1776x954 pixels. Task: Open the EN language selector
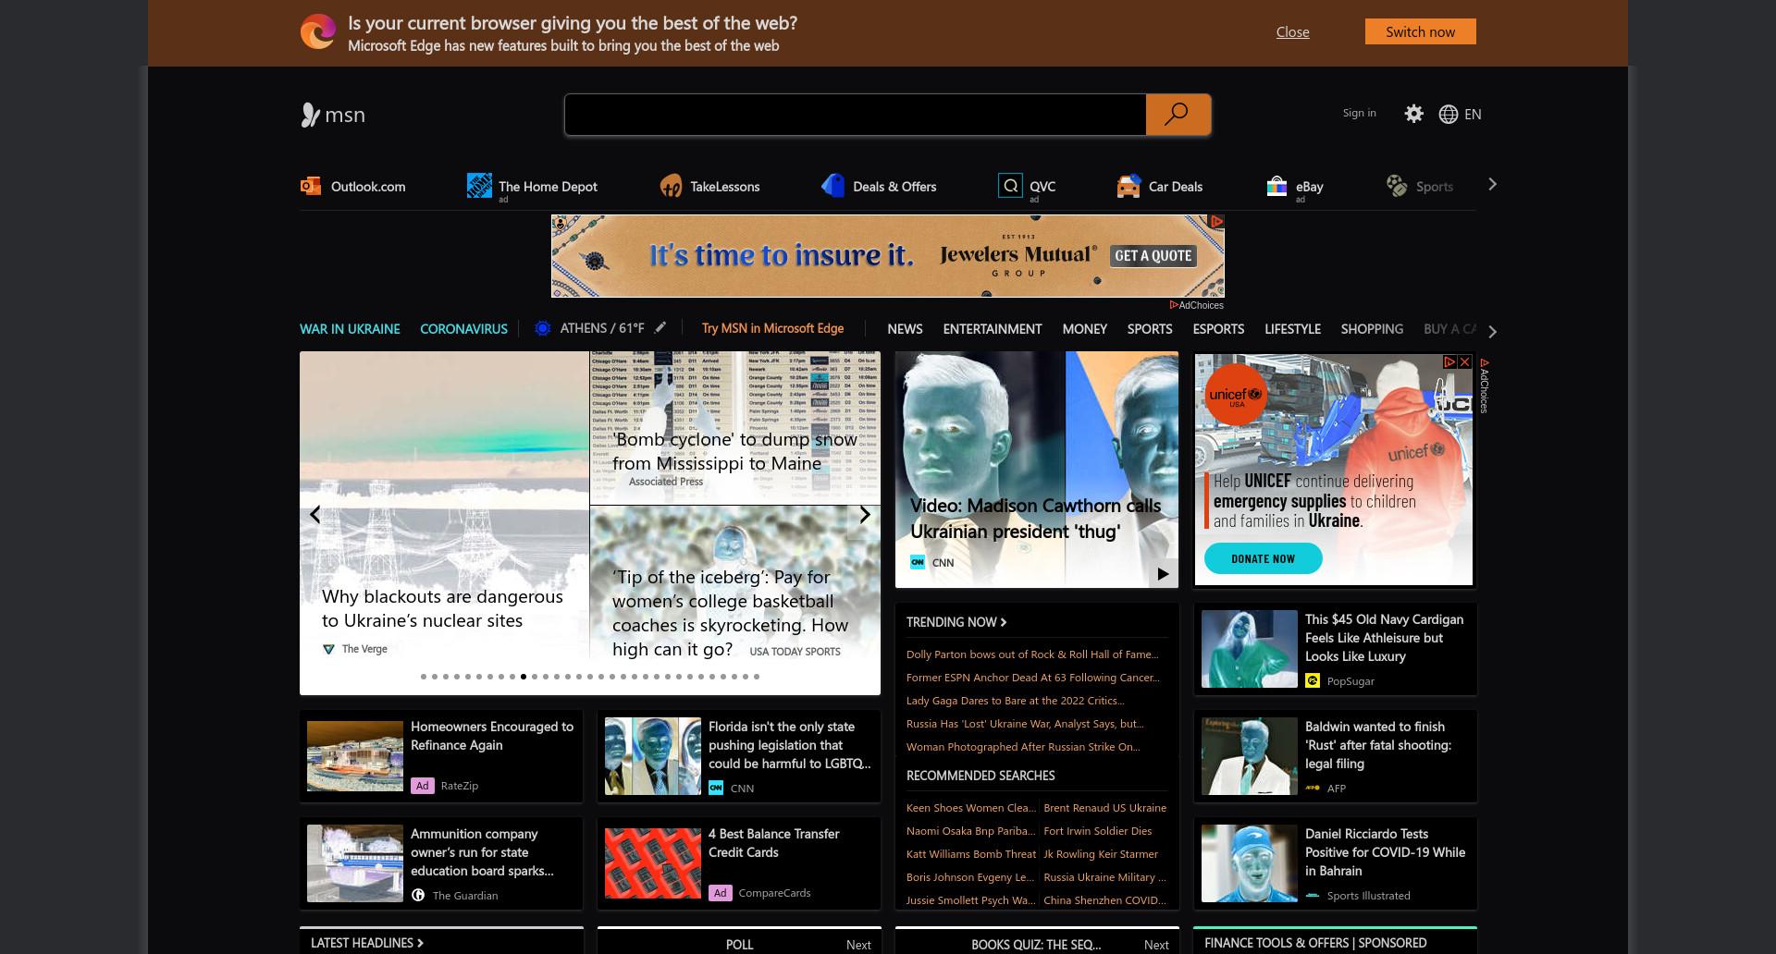tap(1473, 114)
